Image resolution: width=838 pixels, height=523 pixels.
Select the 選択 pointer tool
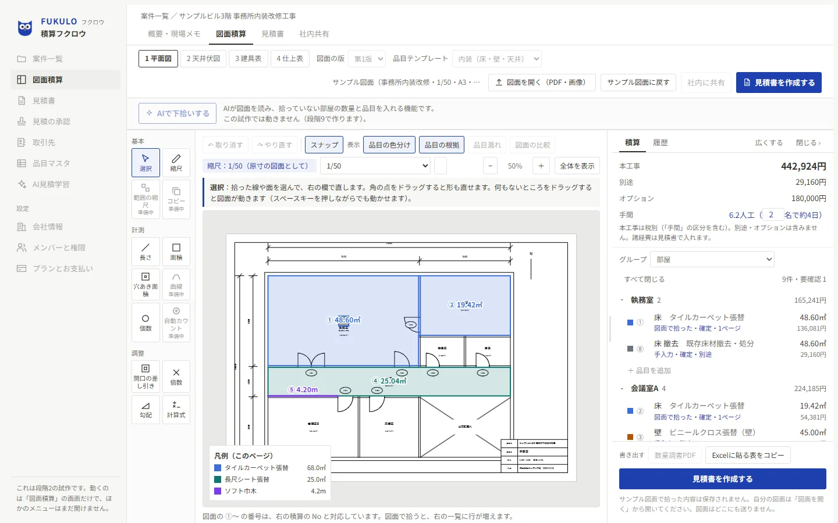pyautogui.click(x=145, y=163)
